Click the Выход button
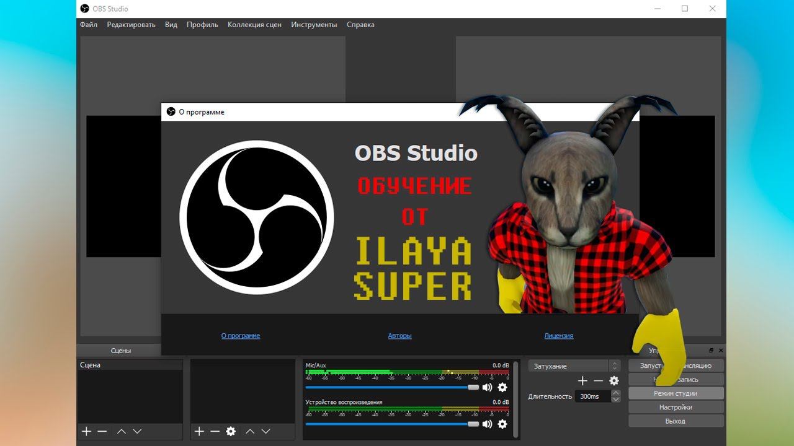794x446 pixels. point(676,421)
